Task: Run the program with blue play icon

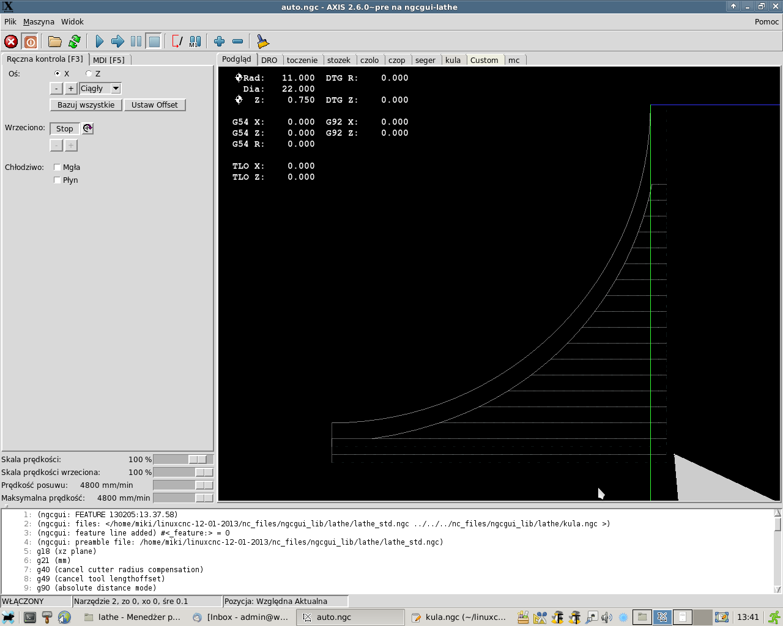Action: (x=100, y=42)
